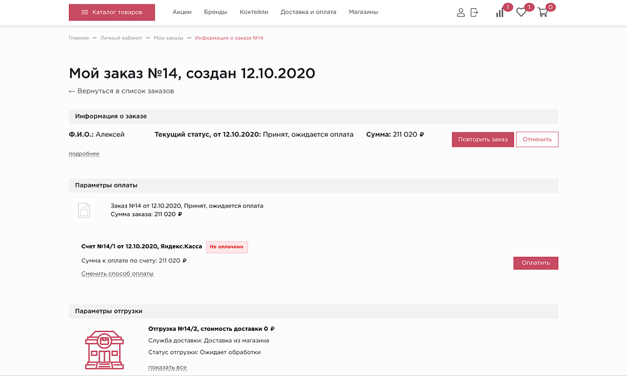Click Сменить способ оплаты link

click(x=117, y=274)
